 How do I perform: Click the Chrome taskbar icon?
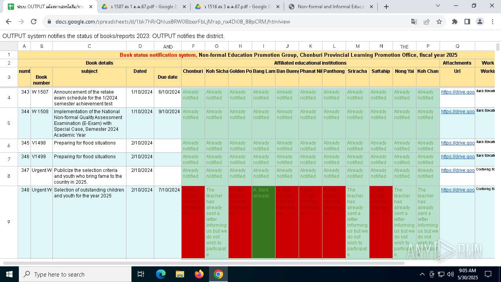click(218, 274)
